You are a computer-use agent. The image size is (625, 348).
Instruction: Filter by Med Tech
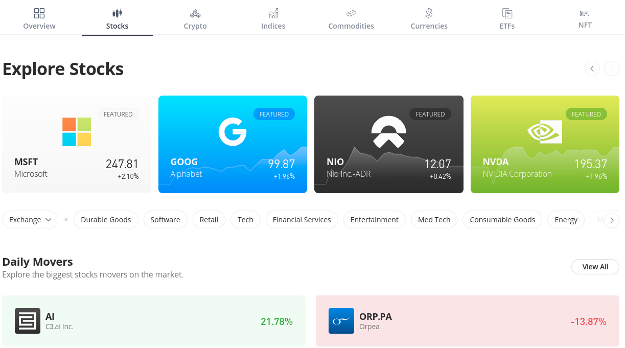pyautogui.click(x=434, y=220)
